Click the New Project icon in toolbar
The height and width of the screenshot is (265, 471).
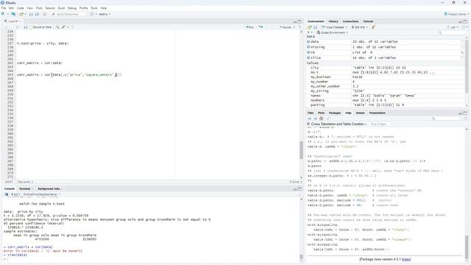point(13,14)
